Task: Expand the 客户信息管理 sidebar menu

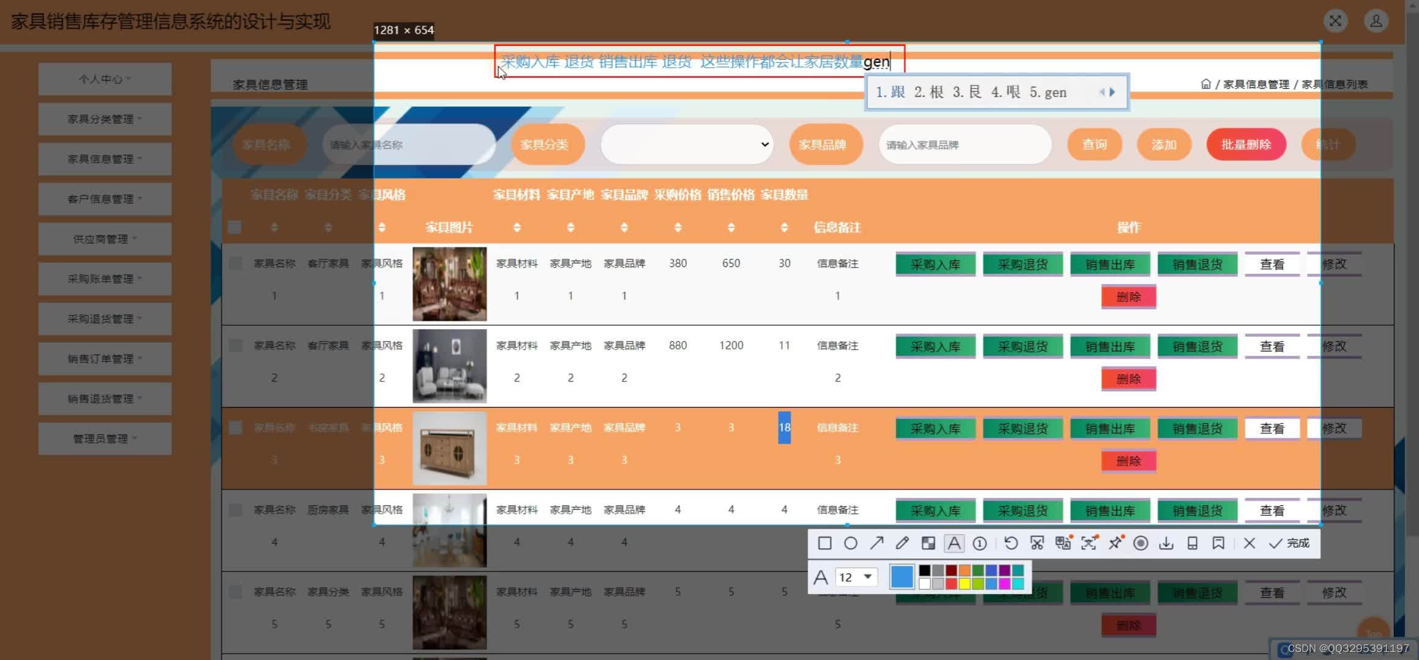Action: point(105,199)
